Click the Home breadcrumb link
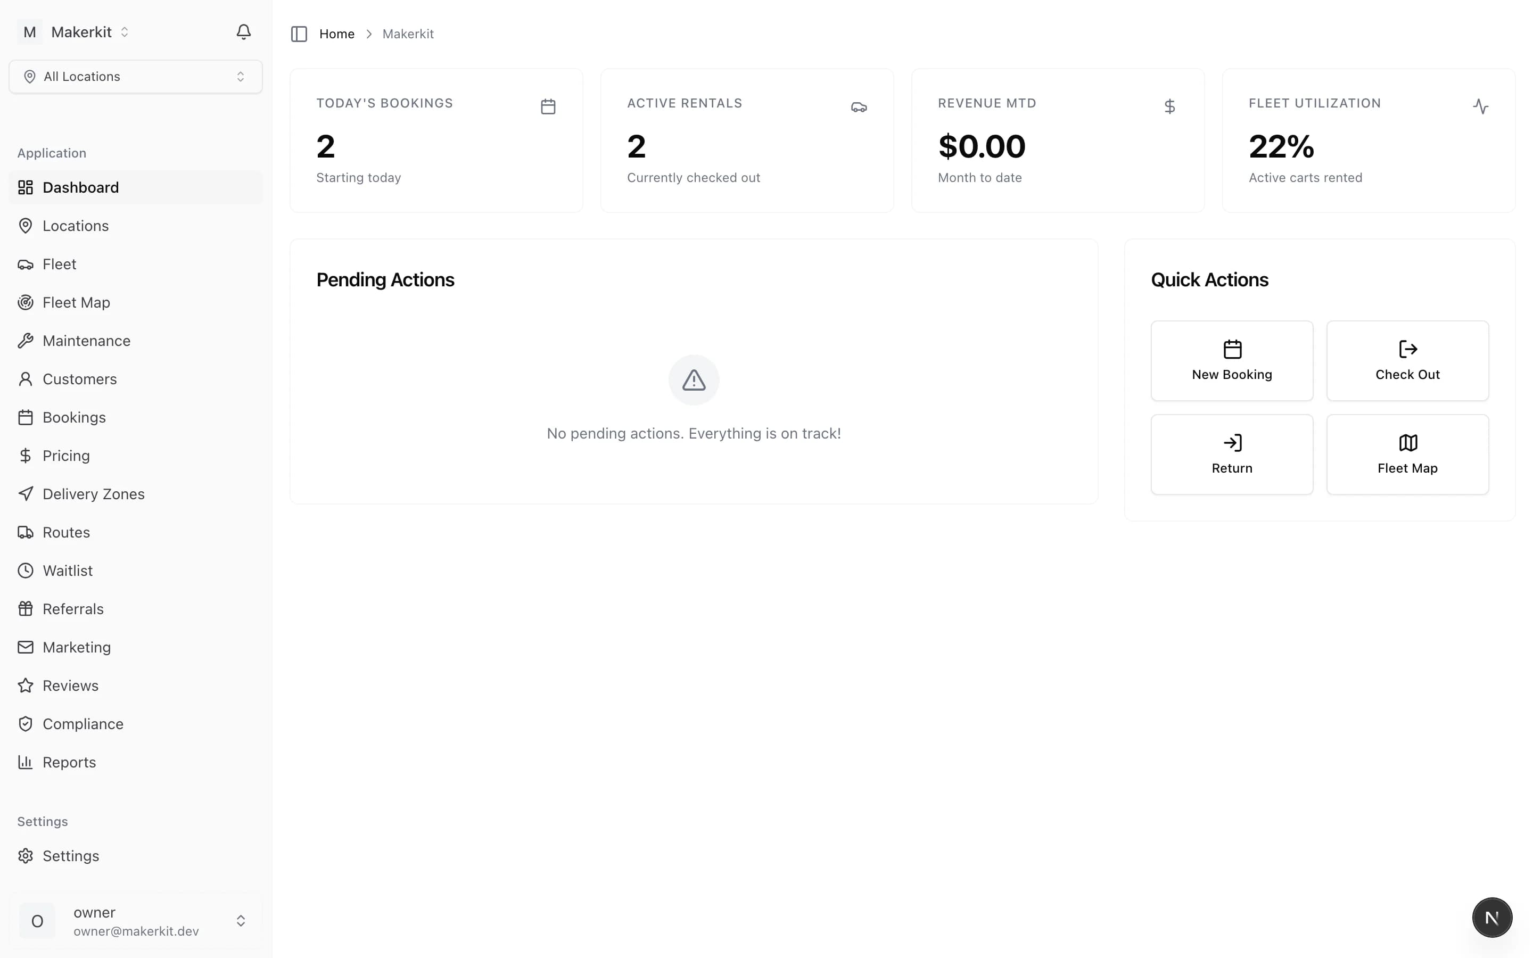 click(337, 34)
